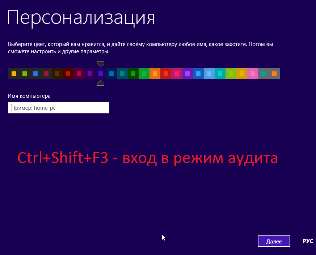Choose the teal color swatch in the middle
316x255 pixels.
122,73
